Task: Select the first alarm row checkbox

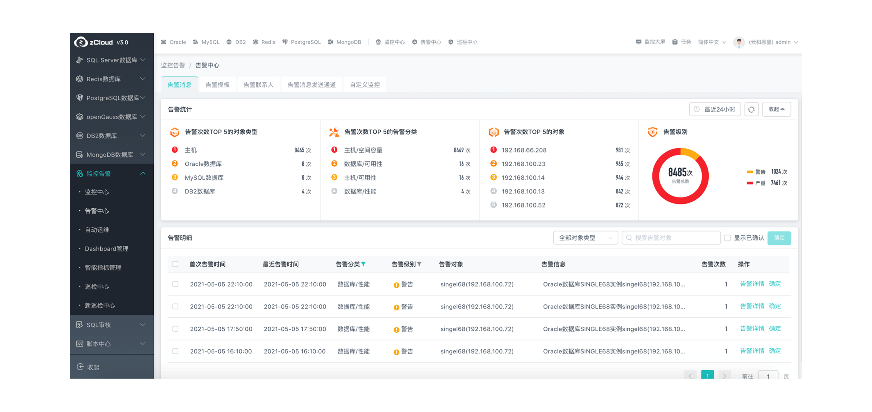Action: (175, 284)
